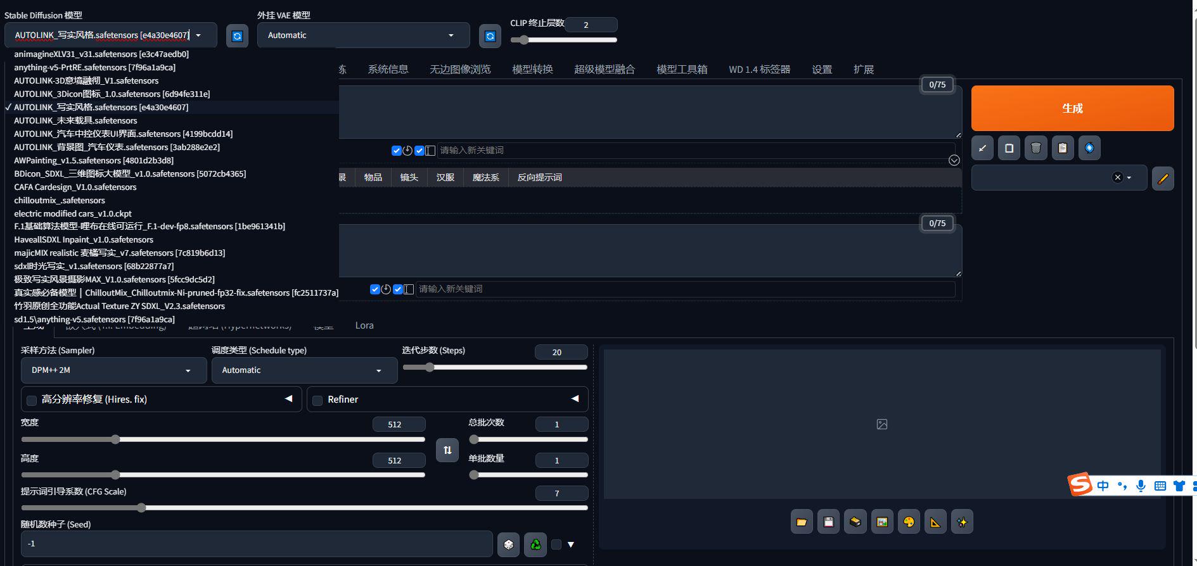Uncheck first checkbox beside negative keyword input
The image size is (1197, 566).
(374, 289)
